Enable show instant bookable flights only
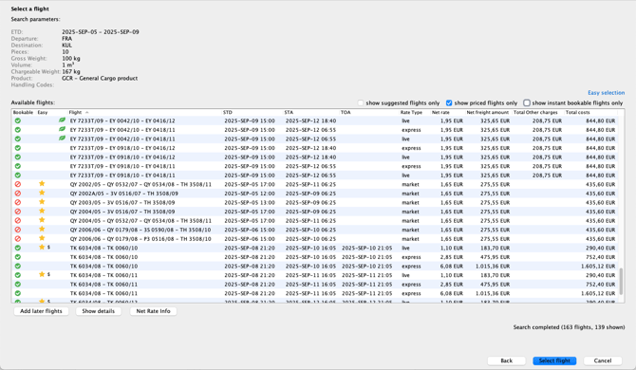The image size is (636, 370). coord(527,102)
